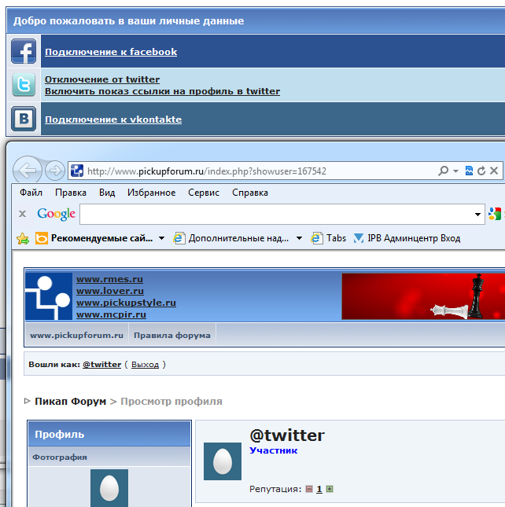This screenshot has width=505, height=507.
Task: Open dropdown next to Рекомендуемые сайты
Action: coord(161,238)
